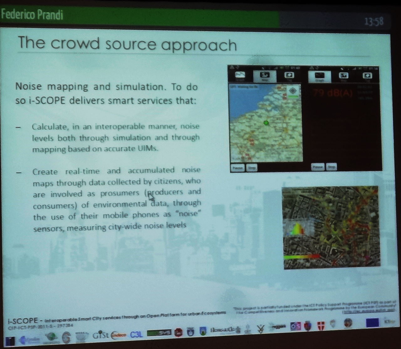The image size is (401, 349).
Task: Click the C3L partner logo
Action: (x=136, y=335)
